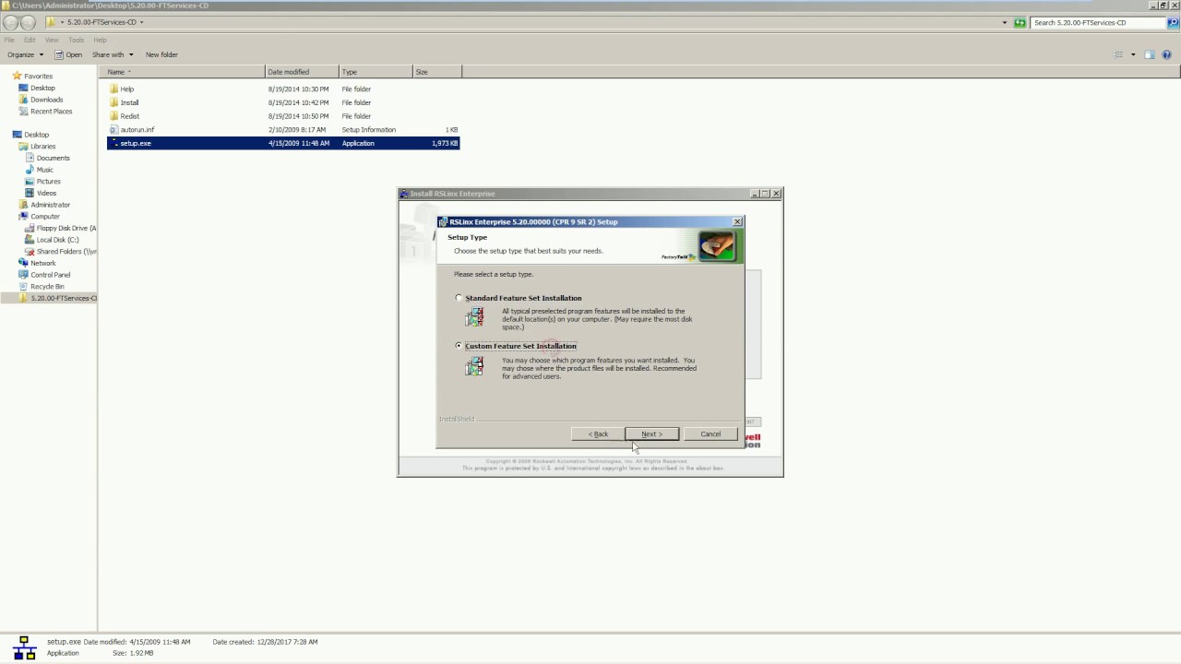Open Recent Places in navigation pane
Viewport: 1181px width, 664px height.
tap(51, 112)
